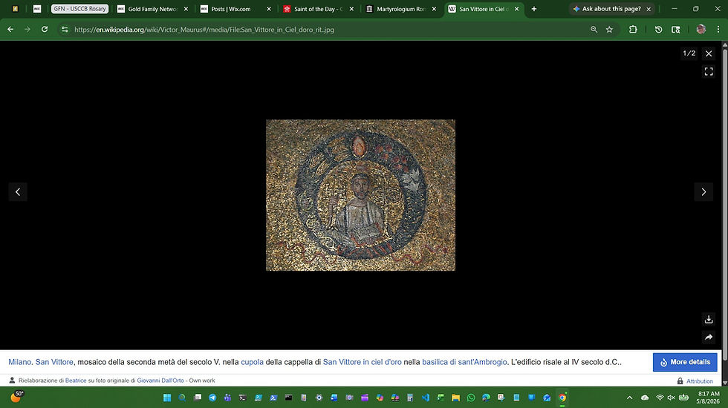Switch to Google Chrome on taskbar

(562, 398)
